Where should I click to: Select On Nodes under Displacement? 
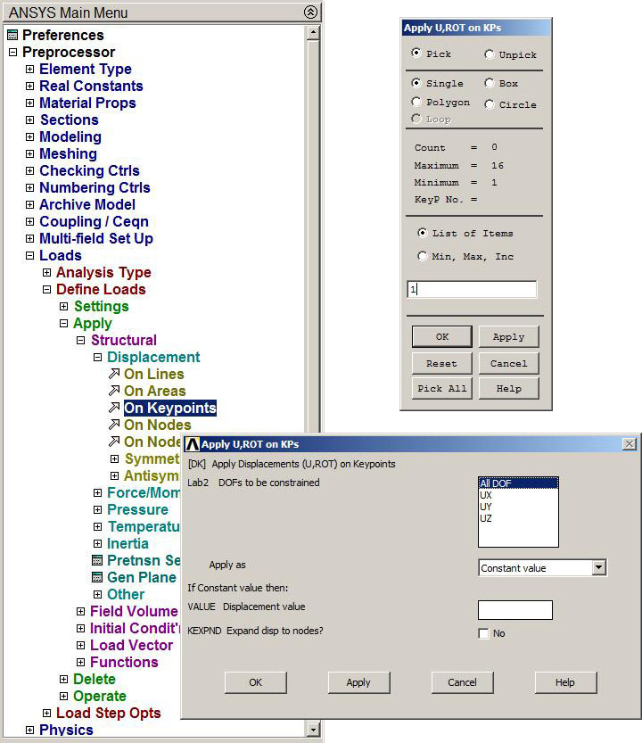157,425
